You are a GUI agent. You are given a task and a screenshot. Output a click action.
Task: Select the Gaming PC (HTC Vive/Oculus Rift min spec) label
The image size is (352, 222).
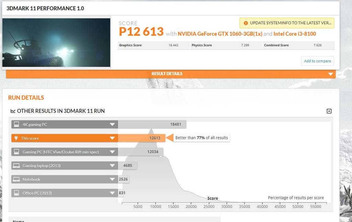pos(60,152)
